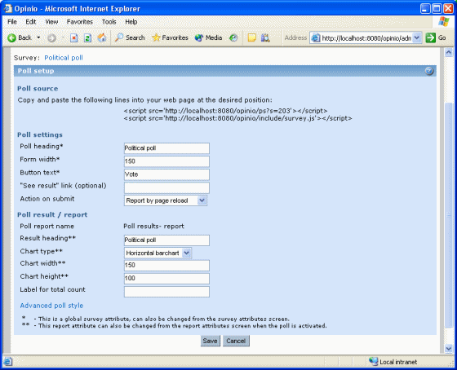The image size is (457, 370).
Task: Open the Tools menu
Action: pyautogui.click(x=109, y=22)
